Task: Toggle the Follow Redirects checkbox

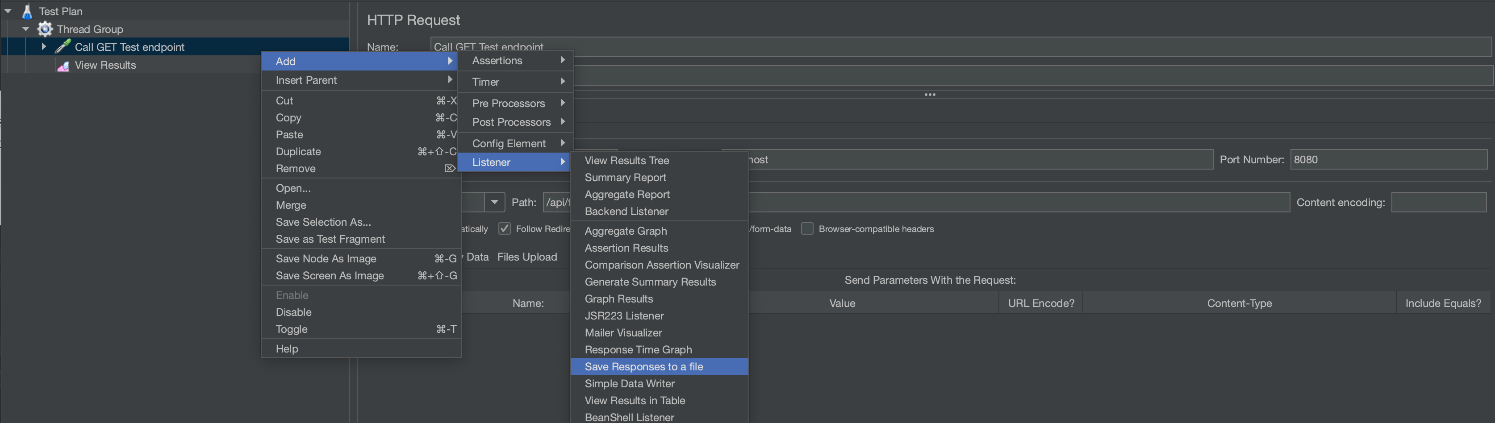Action: (x=504, y=228)
